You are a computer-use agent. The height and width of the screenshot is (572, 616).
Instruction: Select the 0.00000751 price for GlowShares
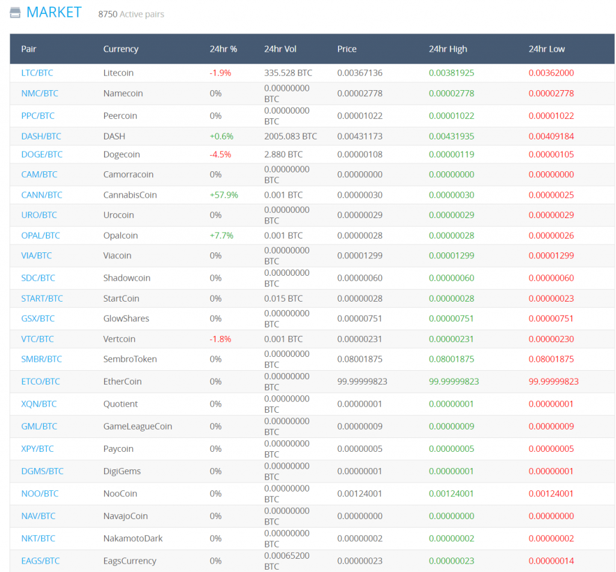pyautogui.click(x=360, y=318)
